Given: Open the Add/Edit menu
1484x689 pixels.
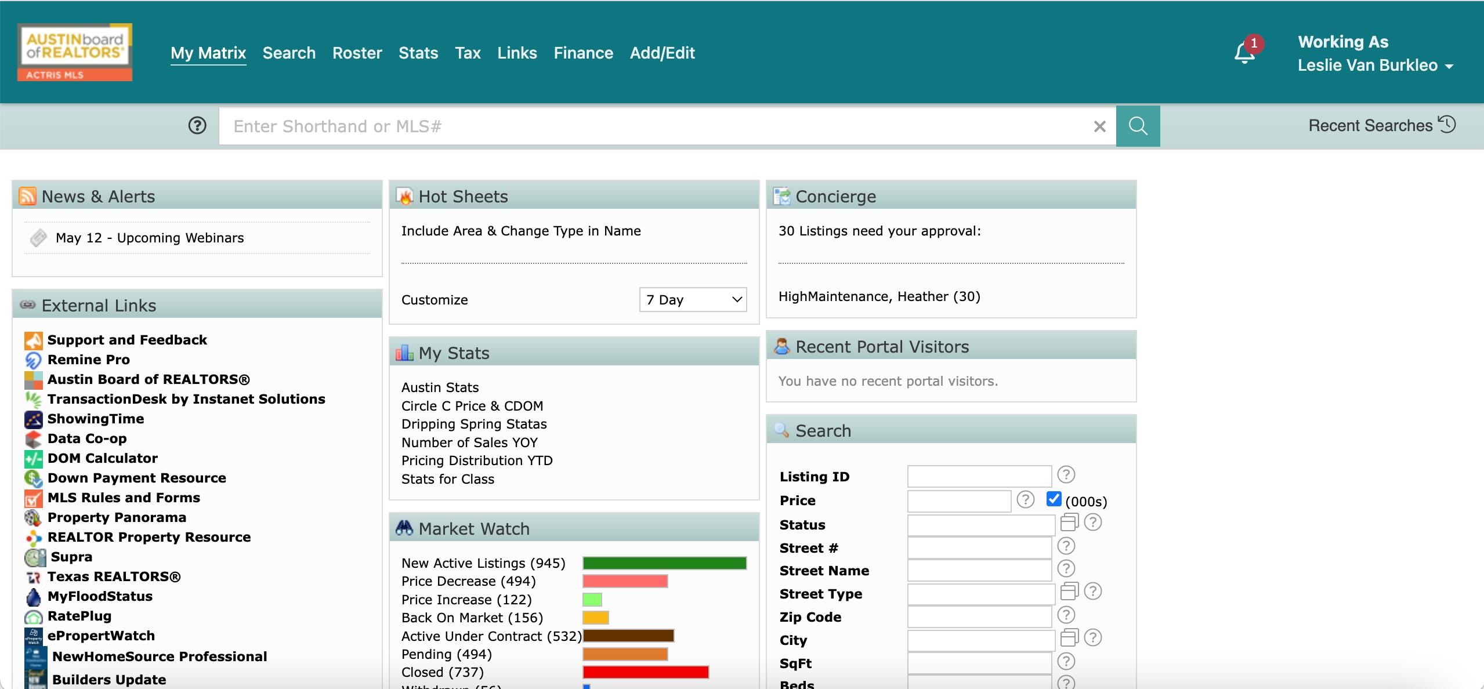Looking at the screenshot, I should [x=662, y=53].
